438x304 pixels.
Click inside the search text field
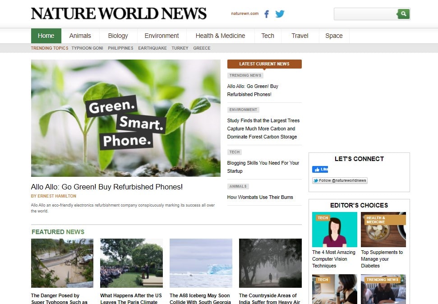tap(365, 14)
